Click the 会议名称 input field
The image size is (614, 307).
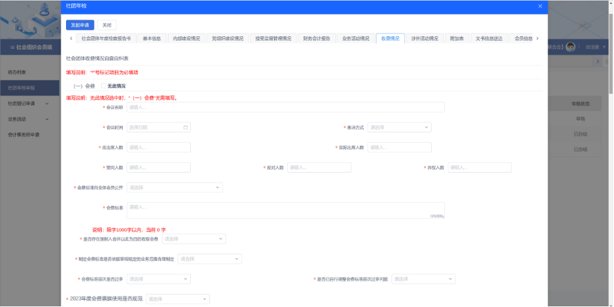[x=285, y=107]
